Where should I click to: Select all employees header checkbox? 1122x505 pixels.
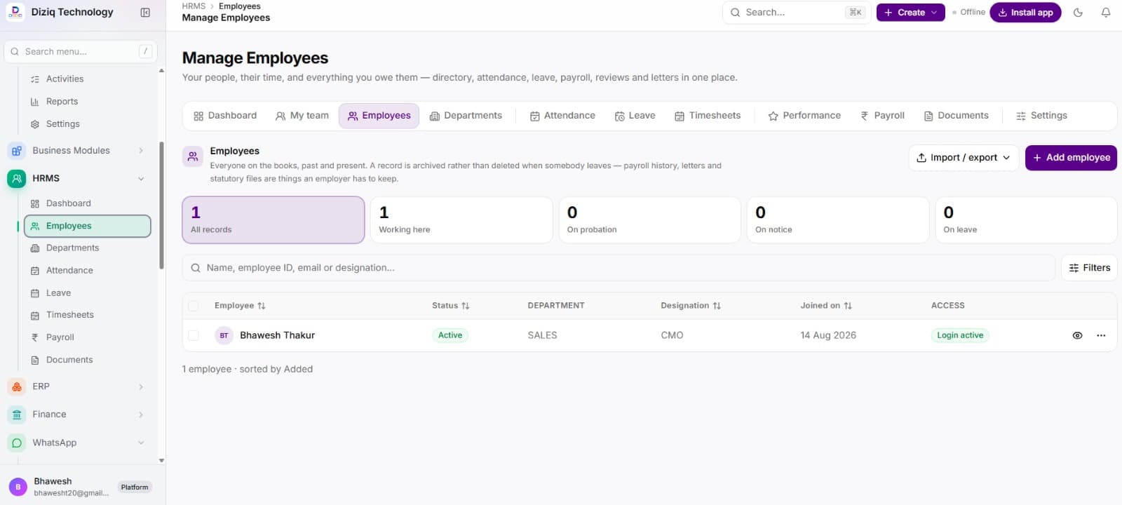click(x=194, y=306)
